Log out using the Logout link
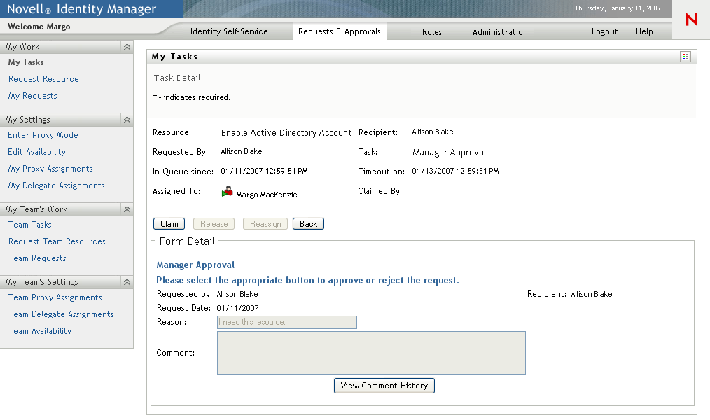The width and height of the screenshot is (710, 420). point(604,31)
